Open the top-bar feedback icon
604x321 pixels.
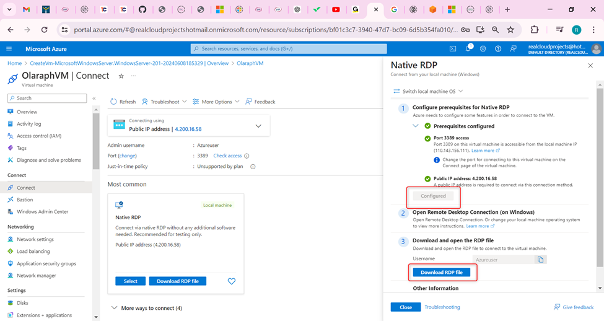513,49
